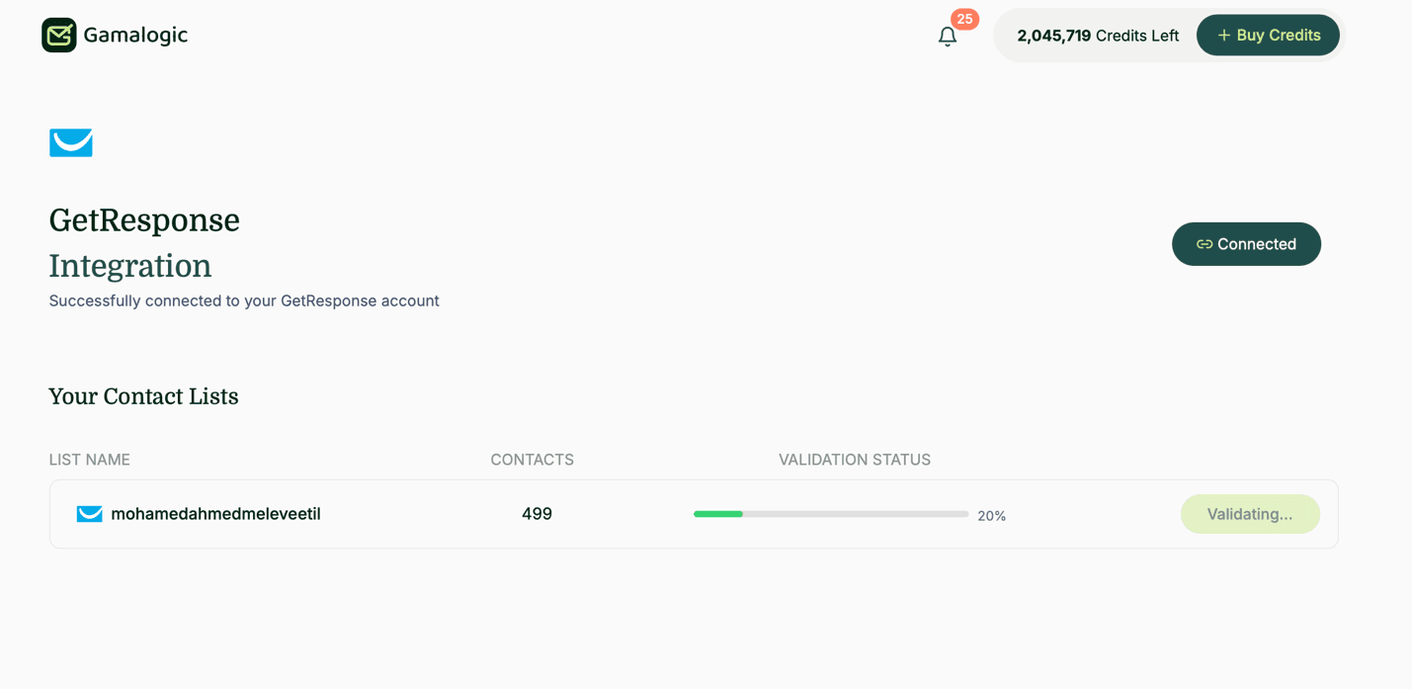Viewport: 1412px width, 689px height.
Task: Click the GetResponse envelope icon
Action: 70,141
